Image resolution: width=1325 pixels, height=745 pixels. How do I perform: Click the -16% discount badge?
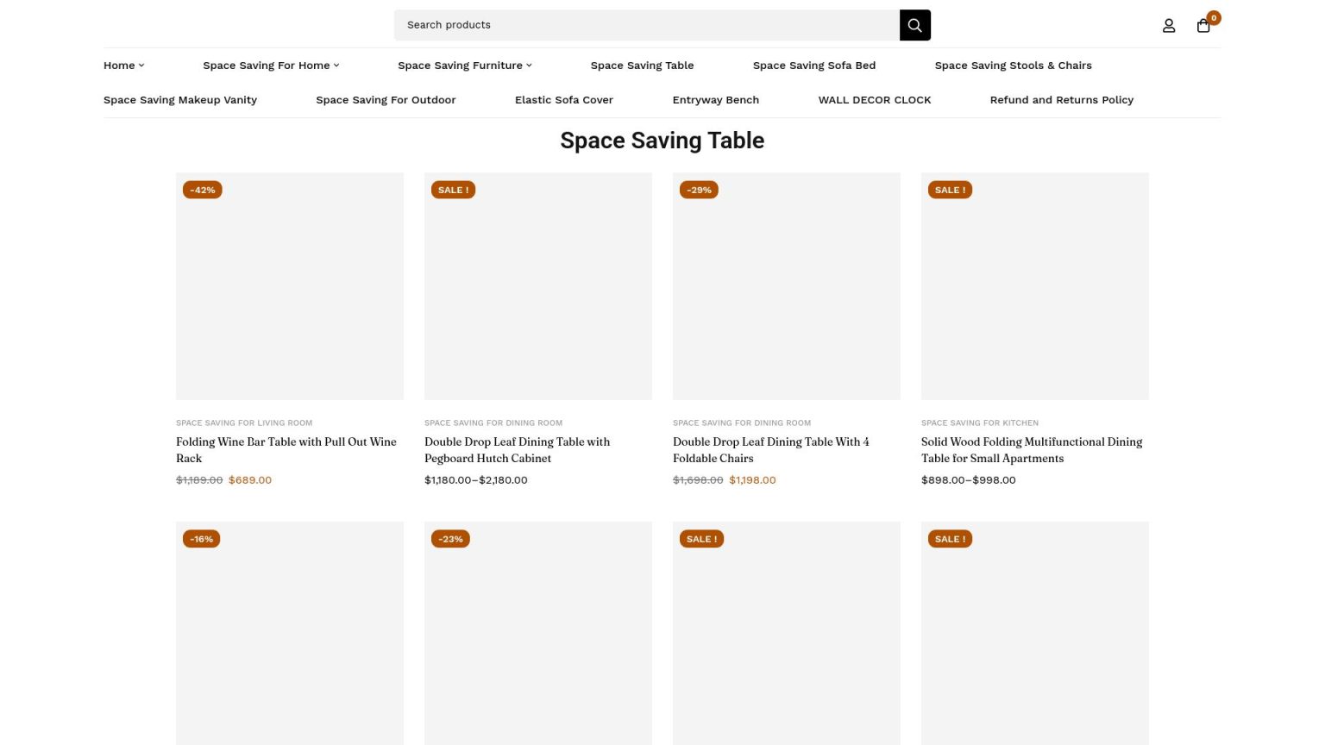201,539
